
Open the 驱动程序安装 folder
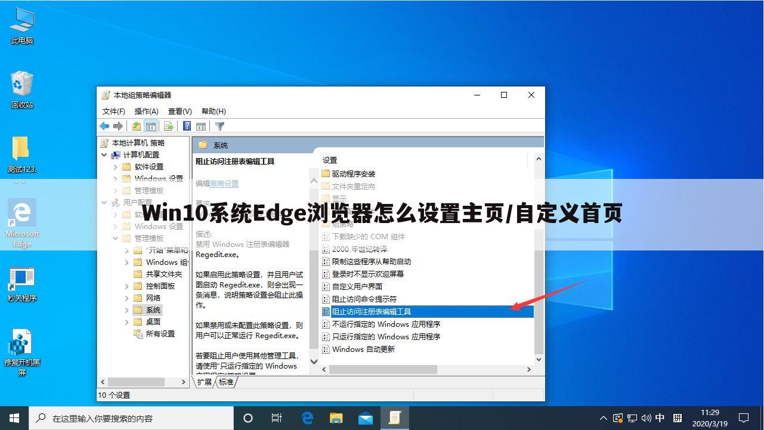click(x=354, y=174)
